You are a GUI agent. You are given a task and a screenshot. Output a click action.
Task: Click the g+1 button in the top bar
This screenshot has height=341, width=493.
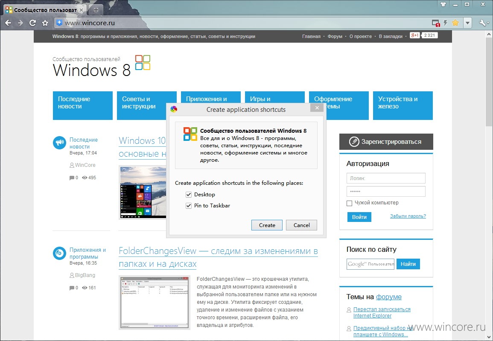pyautogui.click(x=415, y=35)
